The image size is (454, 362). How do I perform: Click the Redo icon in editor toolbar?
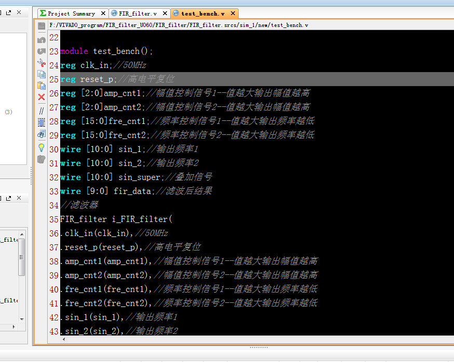(42, 51)
